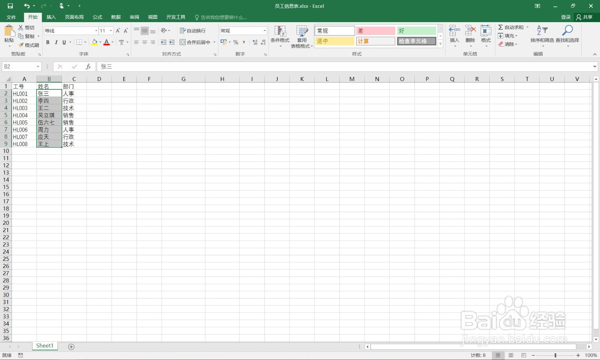Open Format as Table icon
The image size is (600, 360).
click(x=302, y=31)
